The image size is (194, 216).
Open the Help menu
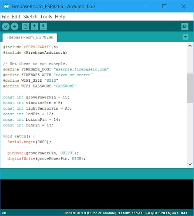[x=60, y=17]
